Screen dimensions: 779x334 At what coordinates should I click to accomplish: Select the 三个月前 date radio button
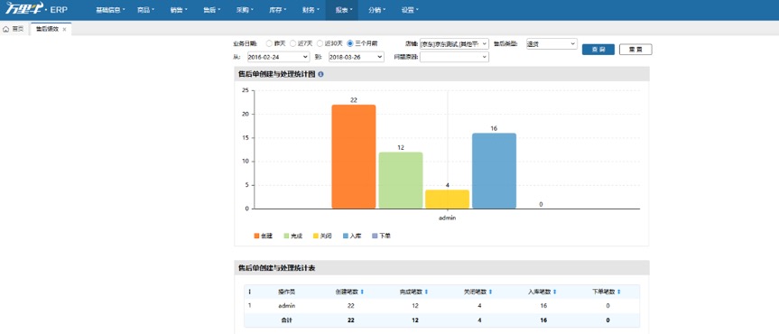(349, 43)
